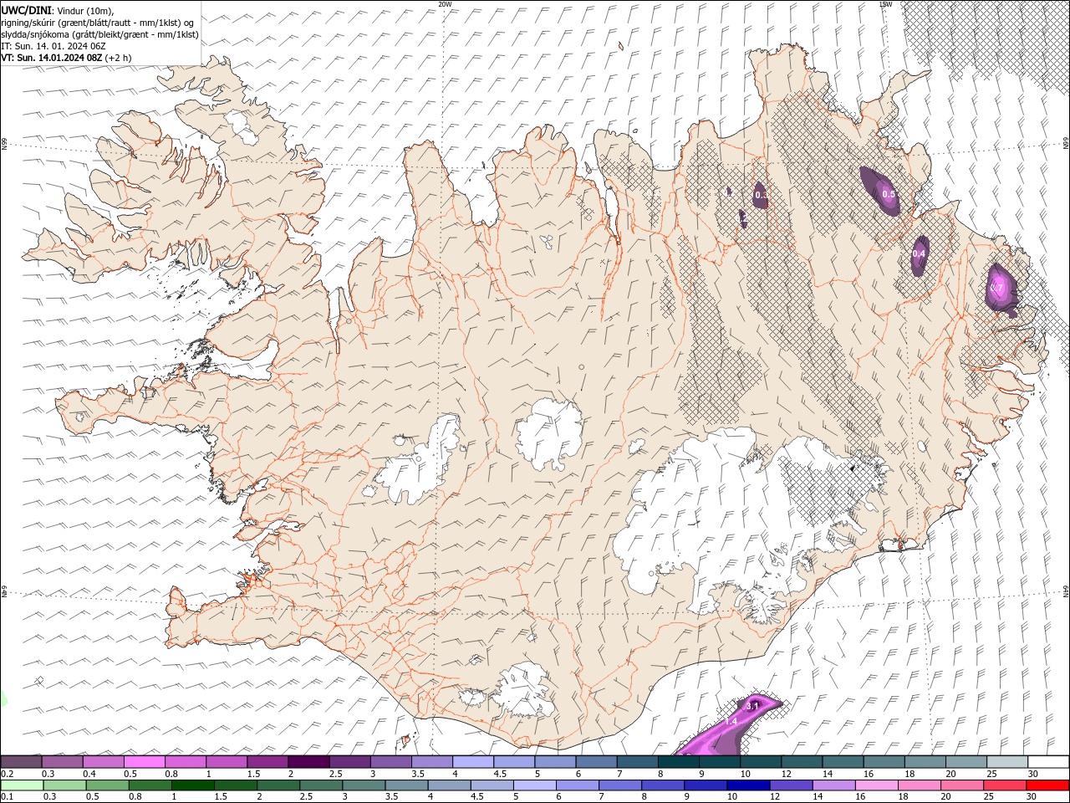Click the 0.7 snowfall blob in the east fjords
The width and height of the screenshot is (1070, 803).
[x=1000, y=289]
